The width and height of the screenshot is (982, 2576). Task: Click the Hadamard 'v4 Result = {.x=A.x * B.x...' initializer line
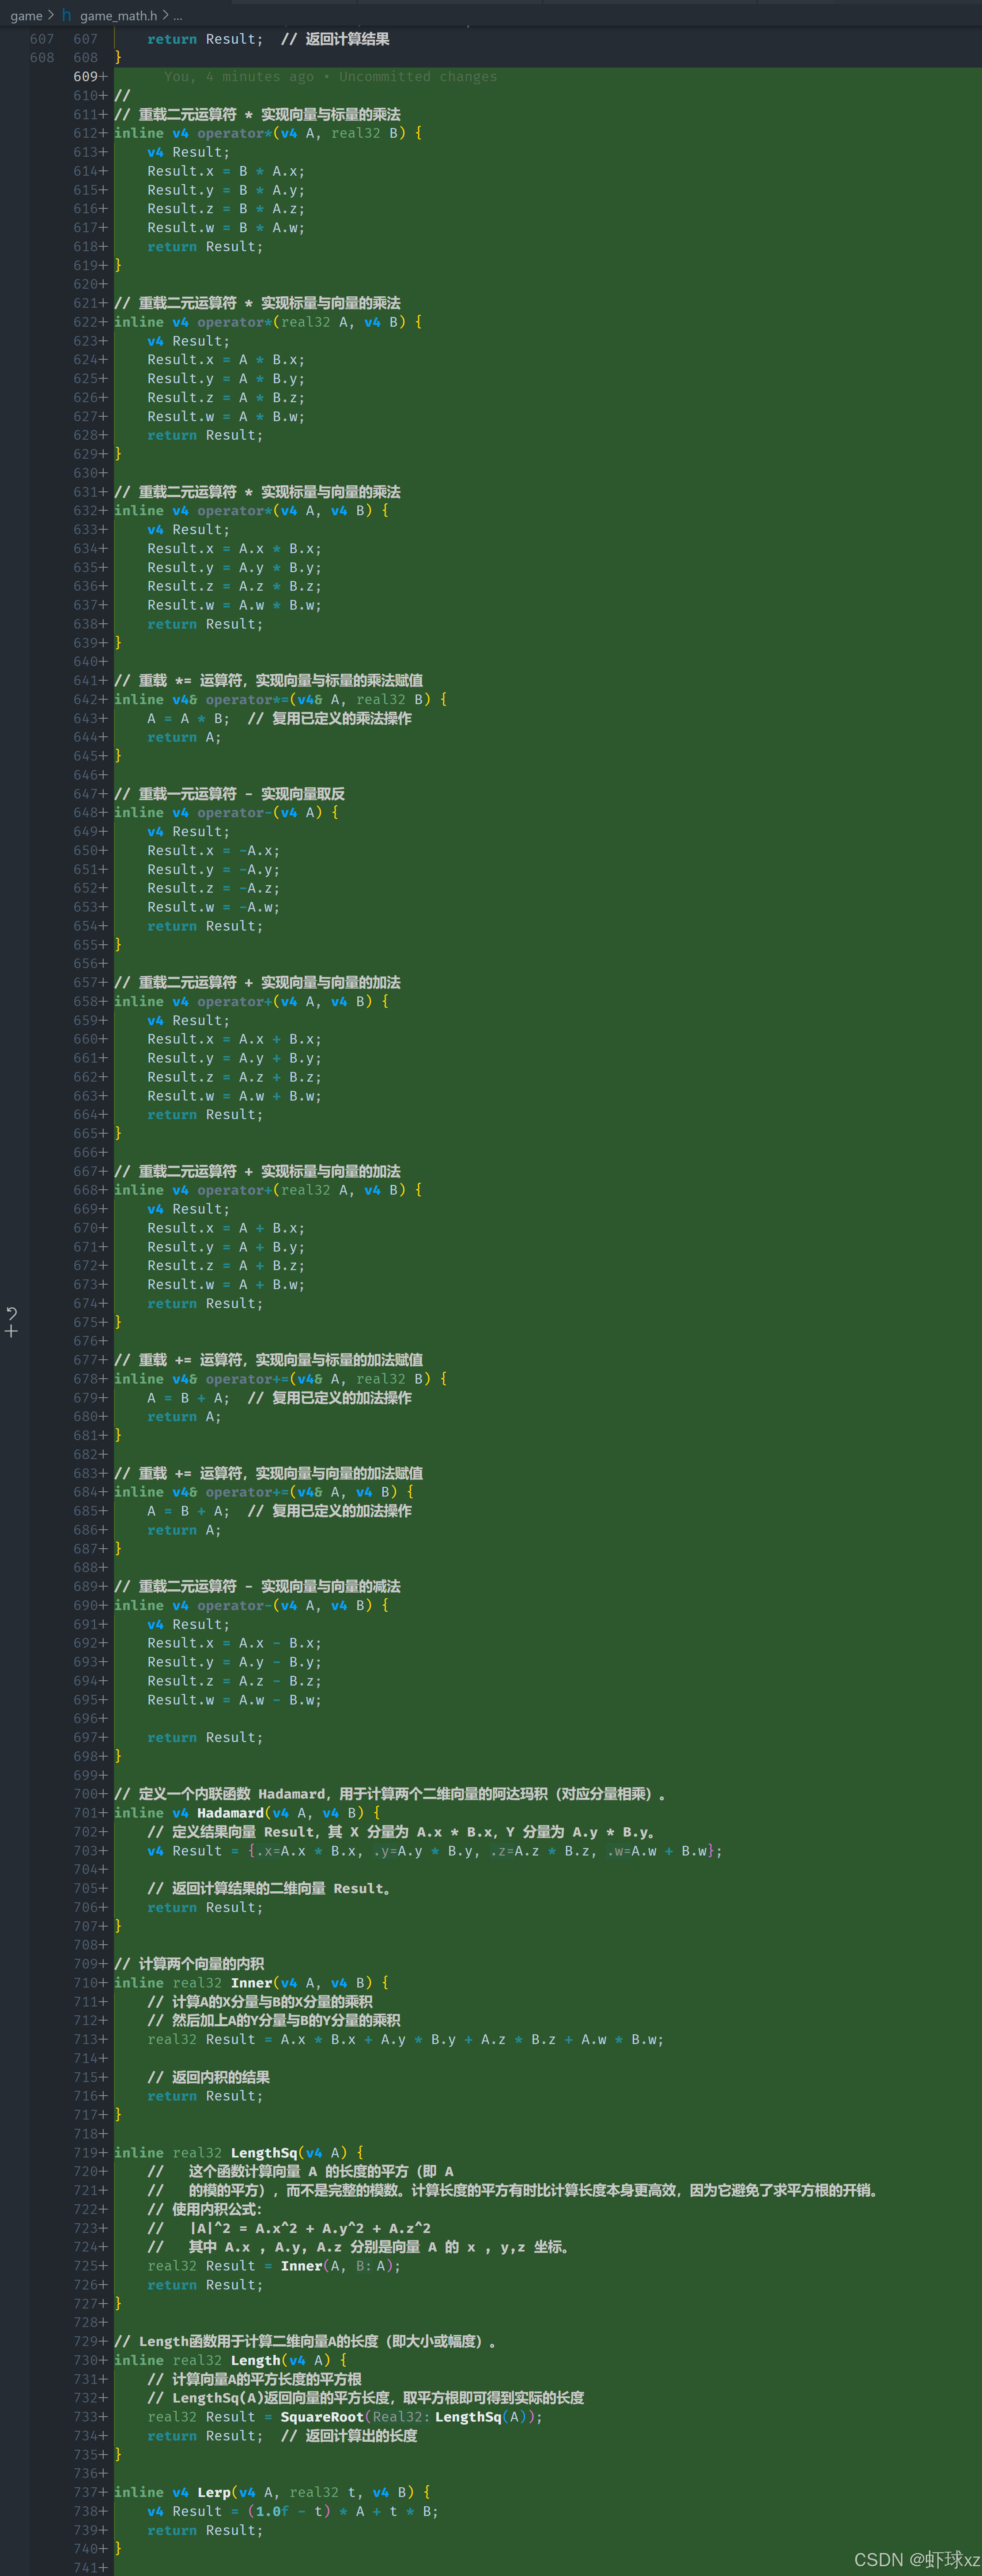[x=435, y=1850]
